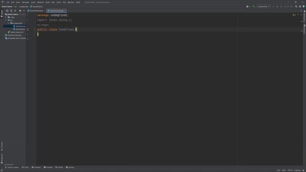Open the Build menu
306x172 pixels.
click(x=48, y=2)
